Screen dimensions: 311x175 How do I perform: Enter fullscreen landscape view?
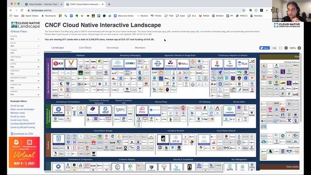pos(280,48)
